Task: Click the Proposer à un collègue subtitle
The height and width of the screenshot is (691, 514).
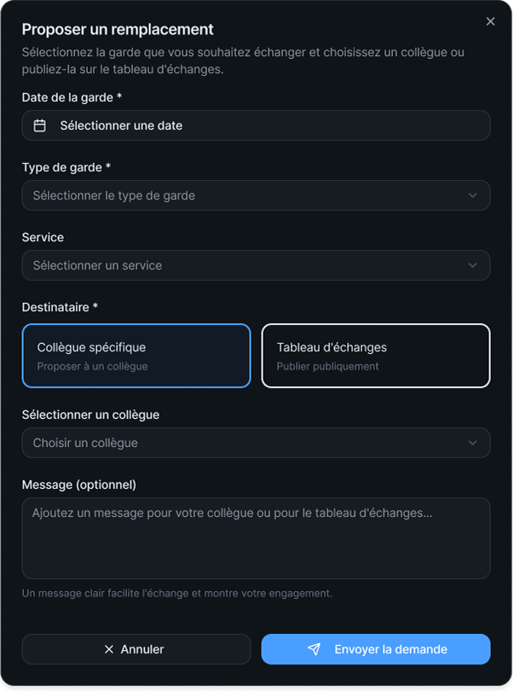Action: tap(93, 367)
